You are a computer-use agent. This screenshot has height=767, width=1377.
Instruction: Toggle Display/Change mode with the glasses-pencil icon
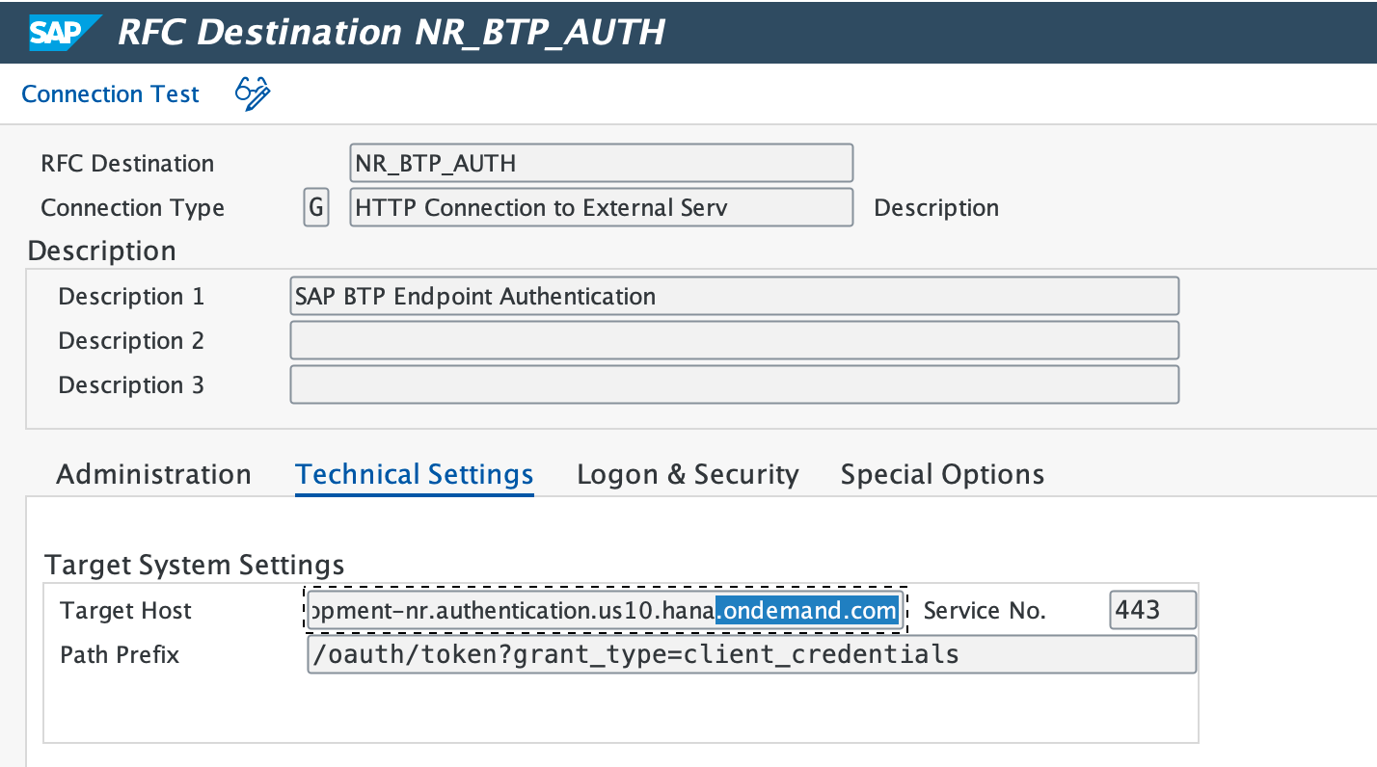253,93
